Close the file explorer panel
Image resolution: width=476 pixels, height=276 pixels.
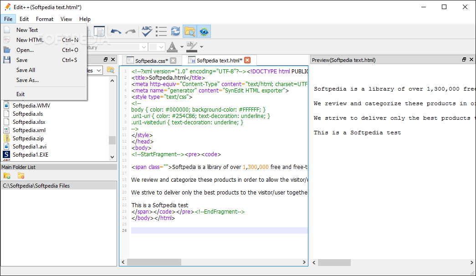[113, 60]
